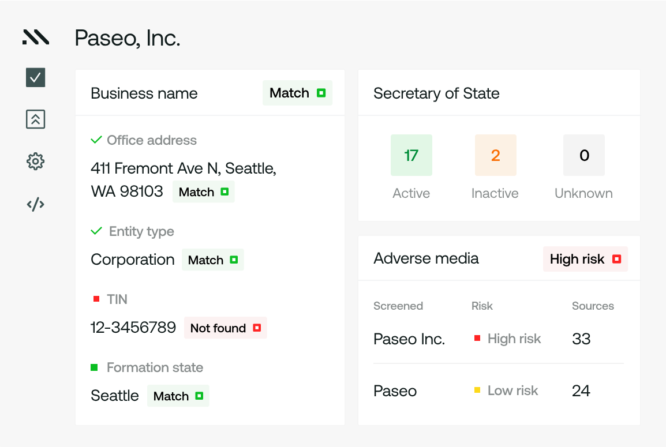Click the Match badge next to Business name

(x=297, y=93)
